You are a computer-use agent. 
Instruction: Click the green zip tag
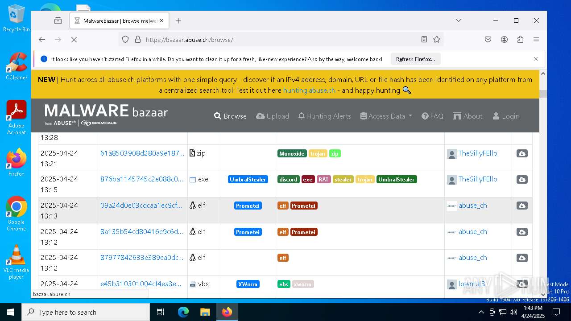335,153
